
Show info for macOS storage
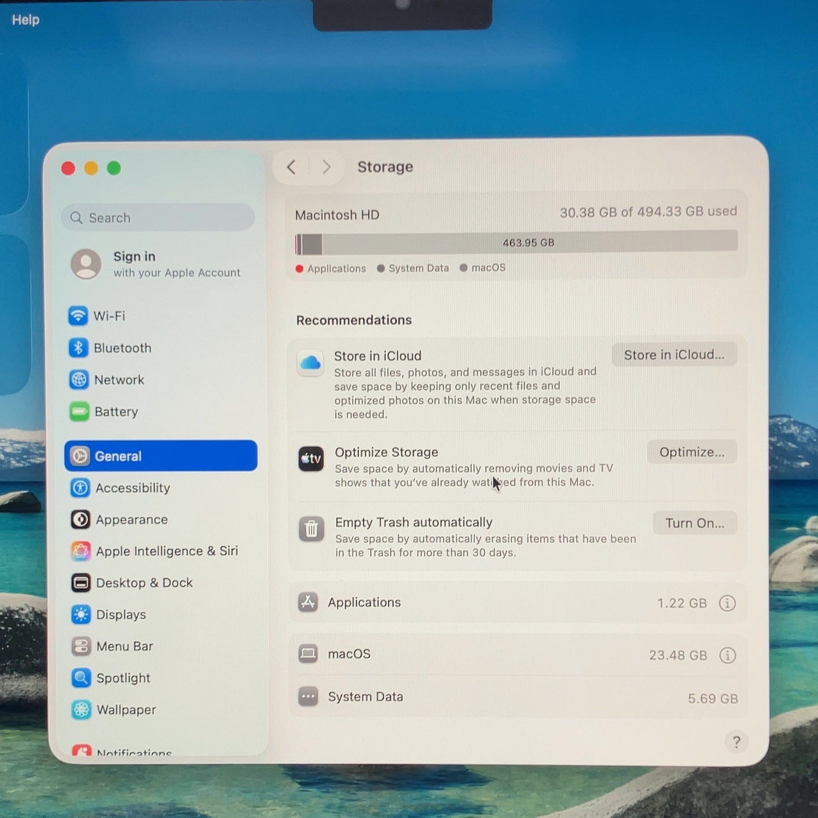click(x=727, y=655)
